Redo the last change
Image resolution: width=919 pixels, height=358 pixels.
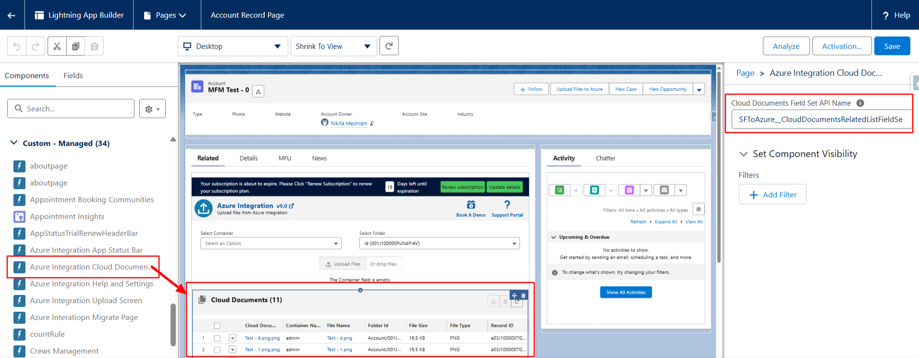[x=36, y=46]
